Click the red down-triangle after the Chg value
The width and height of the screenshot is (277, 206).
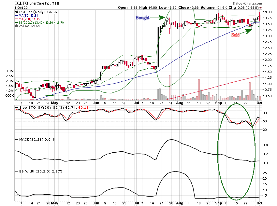pos(261,8)
